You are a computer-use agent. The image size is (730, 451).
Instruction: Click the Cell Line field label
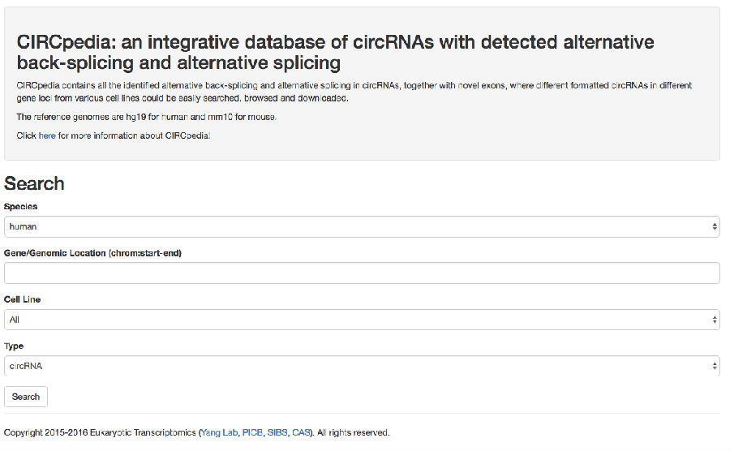coord(22,299)
